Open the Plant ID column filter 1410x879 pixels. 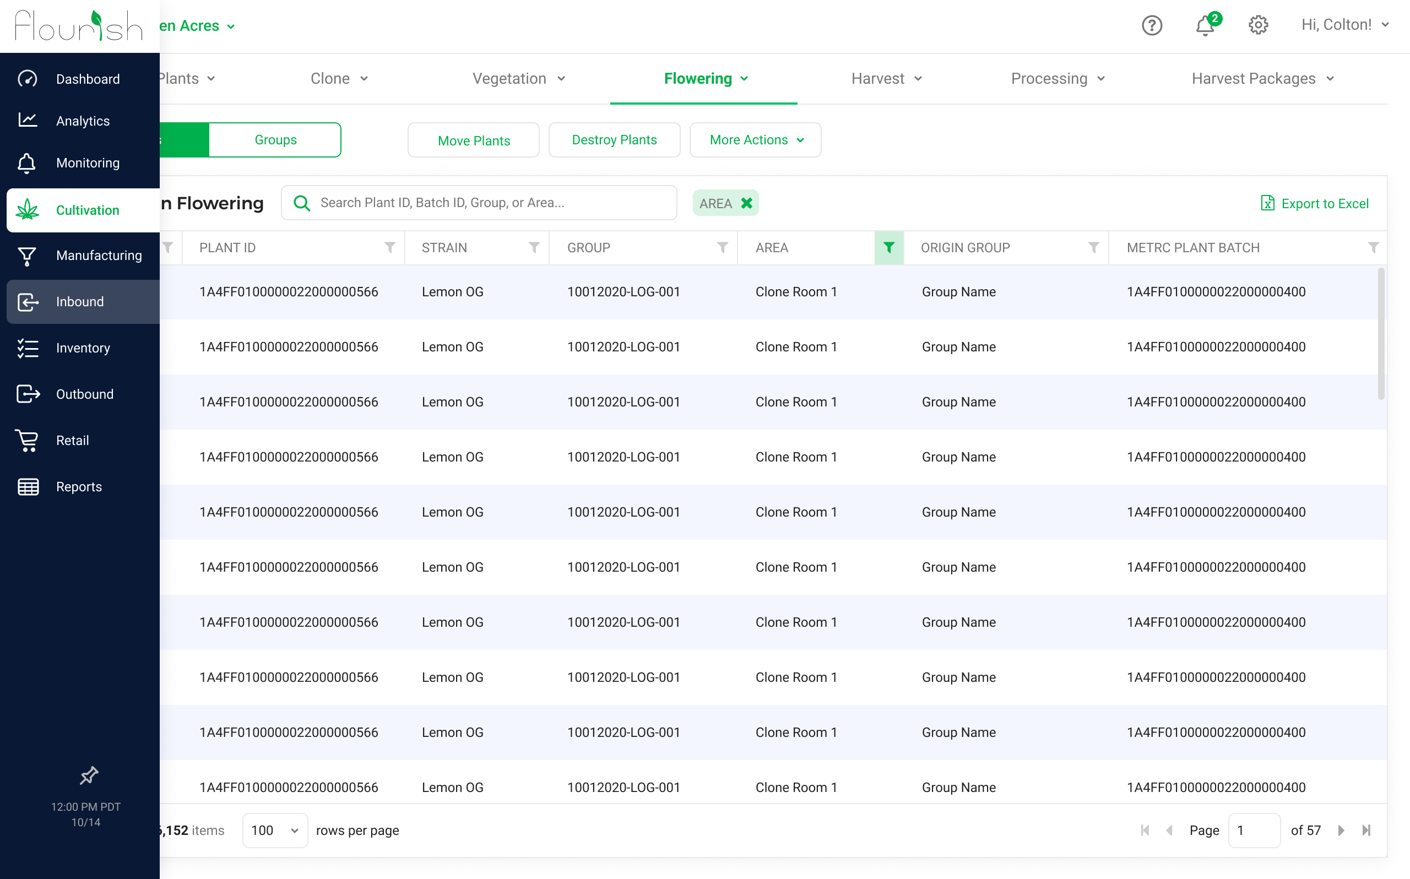(390, 248)
